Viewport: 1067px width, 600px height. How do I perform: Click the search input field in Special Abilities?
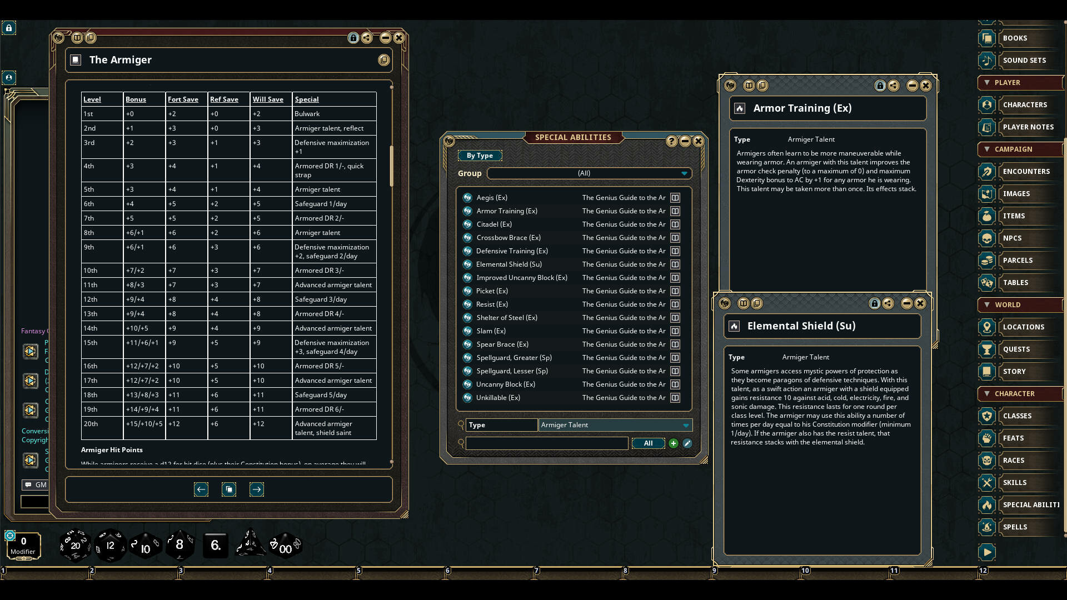(547, 443)
